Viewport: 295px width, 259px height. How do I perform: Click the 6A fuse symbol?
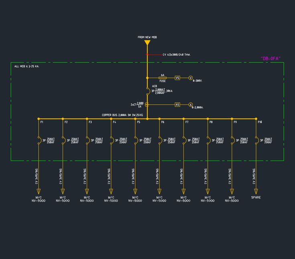click(x=163, y=78)
